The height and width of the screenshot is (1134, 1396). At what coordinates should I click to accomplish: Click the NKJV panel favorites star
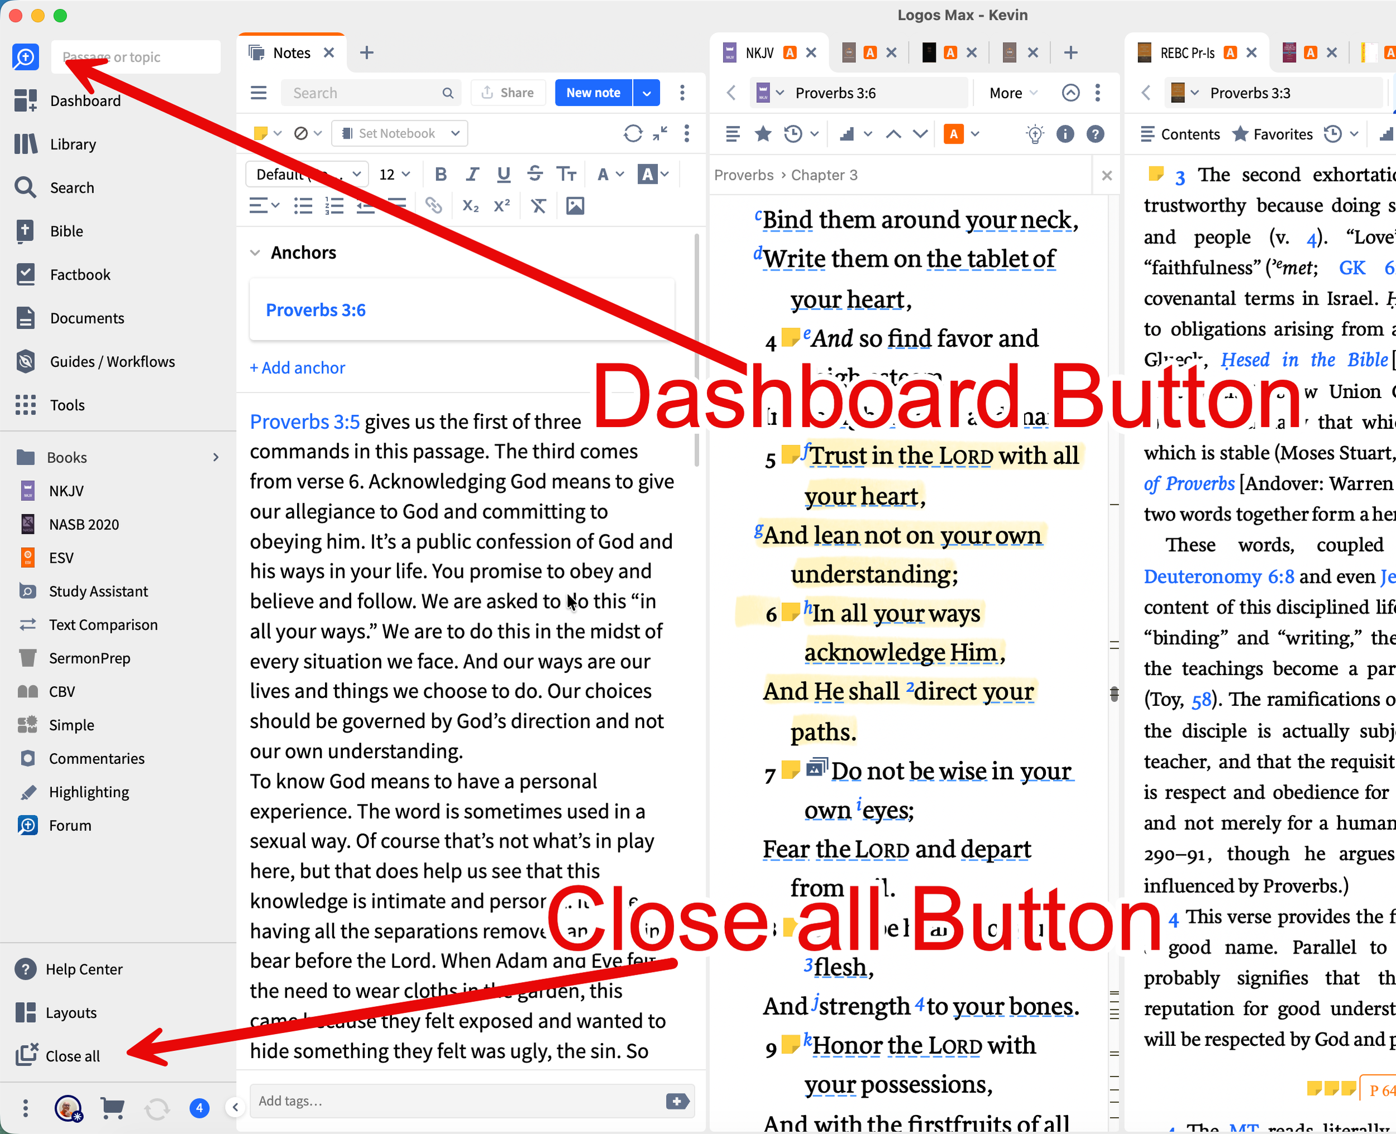(x=762, y=135)
